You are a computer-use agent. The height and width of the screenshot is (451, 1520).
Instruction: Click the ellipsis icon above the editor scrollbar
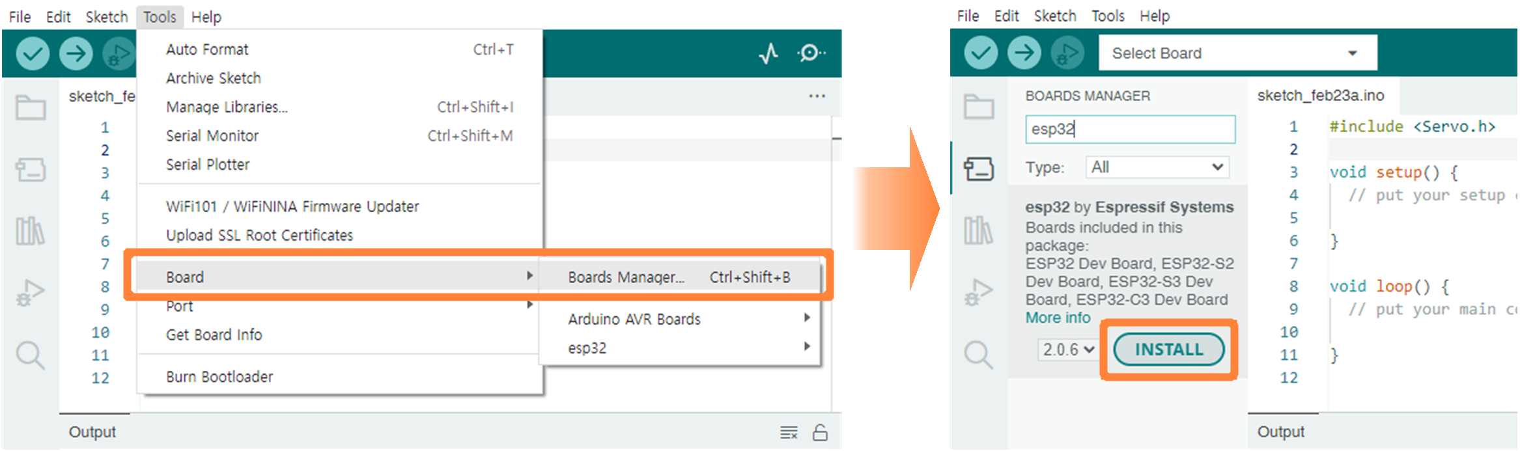(x=817, y=96)
